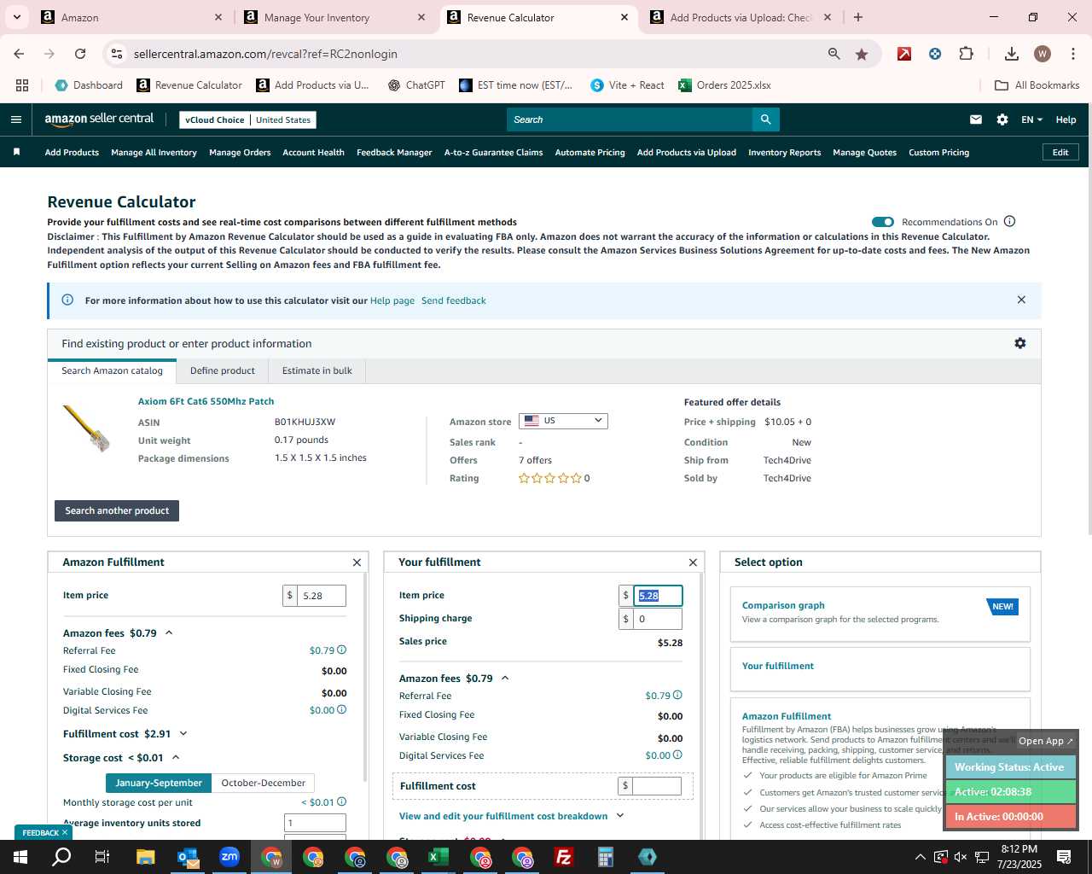Viewport: 1092px width, 874px height.
Task: Click the Search another product button
Action: click(x=117, y=510)
